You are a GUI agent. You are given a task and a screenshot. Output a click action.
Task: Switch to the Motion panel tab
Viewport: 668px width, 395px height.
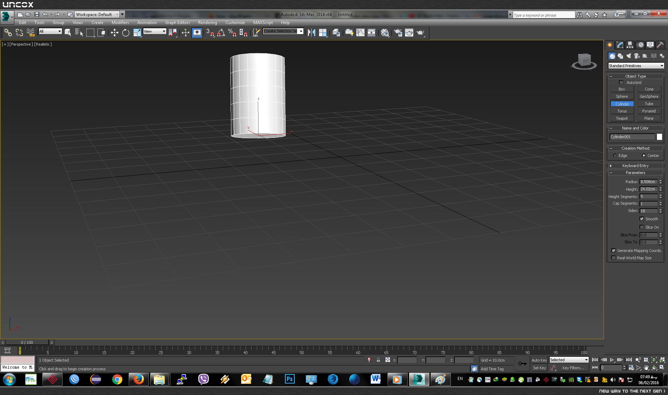[x=640, y=45]
